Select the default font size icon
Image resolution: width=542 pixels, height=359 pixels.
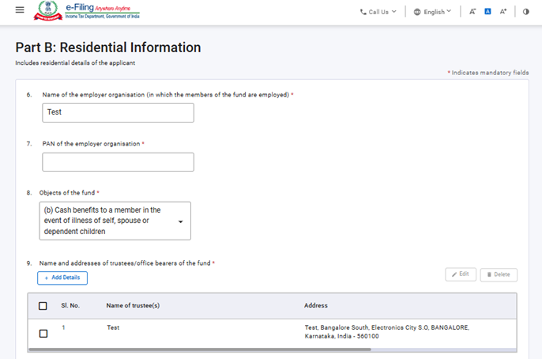(487, 12)
